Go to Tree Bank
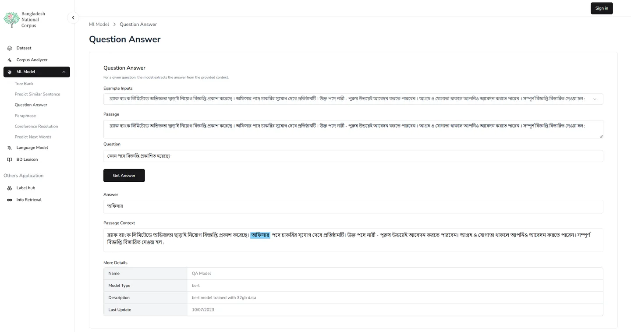This screenshot has height=332, width=631. [x=24, y=84]
